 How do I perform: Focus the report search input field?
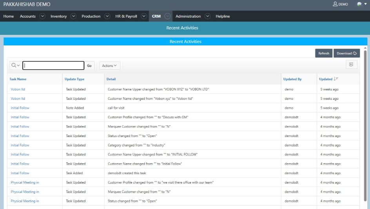(x=53, y=65)
